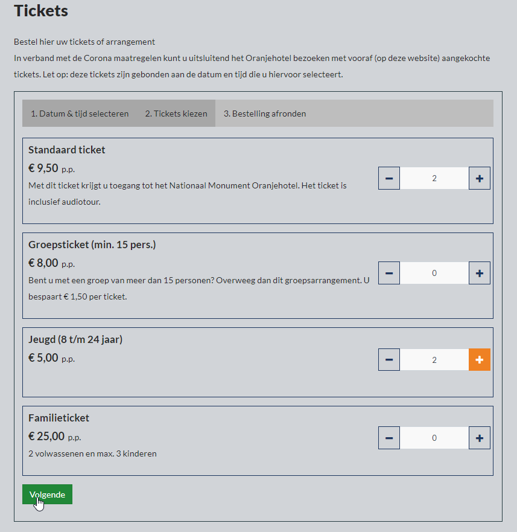This screenshot has height=532, width=517.
Task: Click the orange plus for Jeugd tickets
Action: pos(480,360)
